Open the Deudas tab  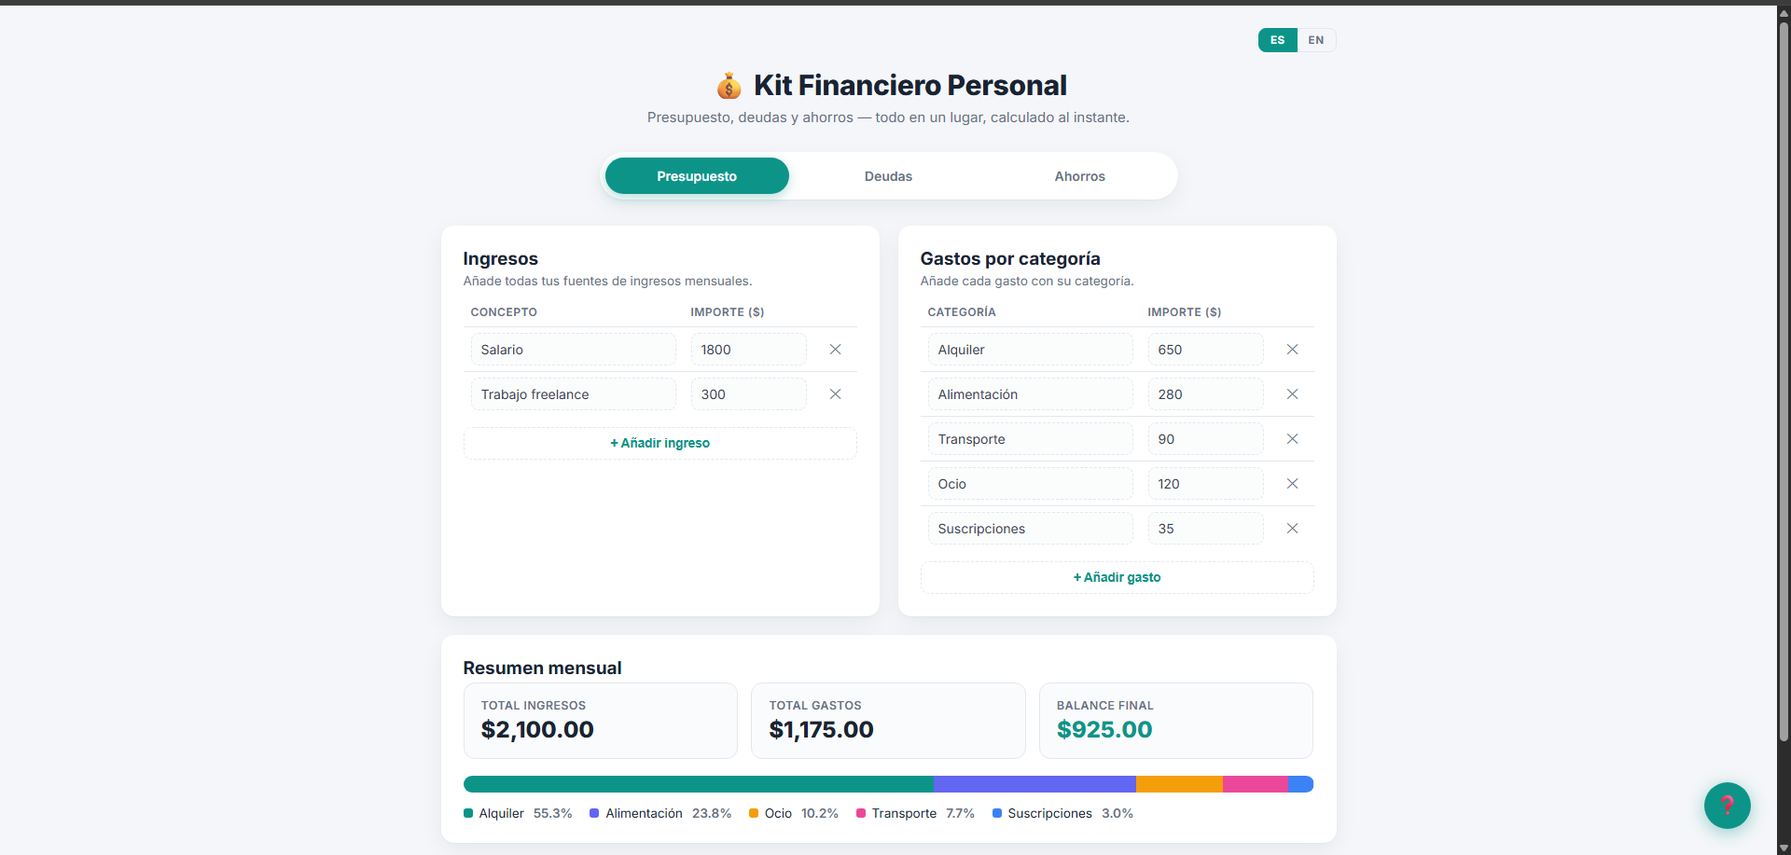pos(888,176)
